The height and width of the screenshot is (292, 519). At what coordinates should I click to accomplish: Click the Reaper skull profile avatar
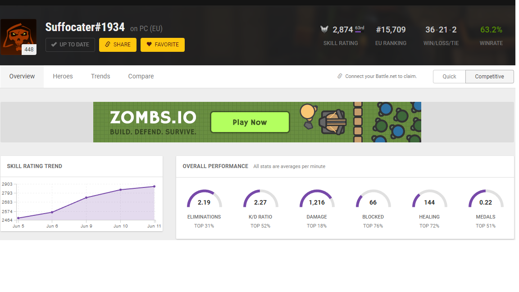point(18,37)
